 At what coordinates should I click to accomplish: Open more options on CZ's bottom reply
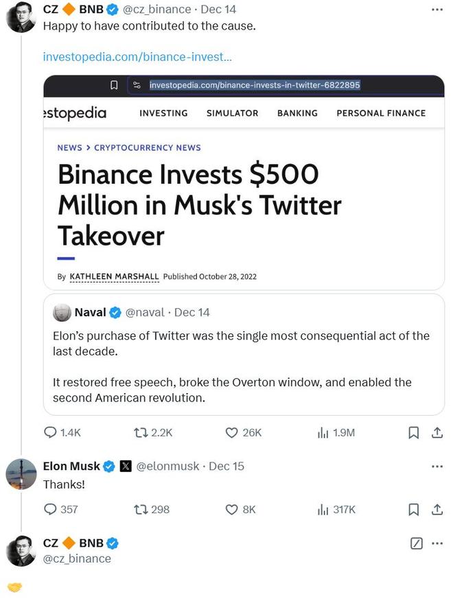point(437,543)
